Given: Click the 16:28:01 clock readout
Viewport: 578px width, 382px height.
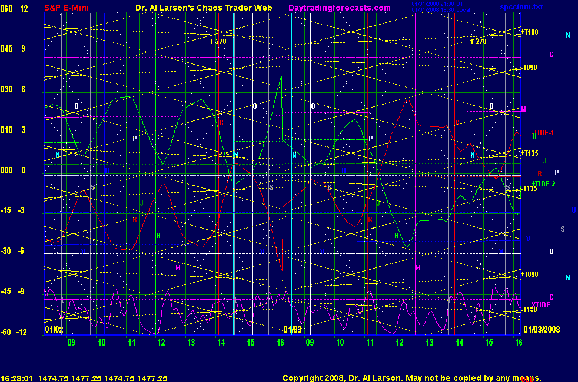Looking at the screenshot, I should [x=16, y=378].
